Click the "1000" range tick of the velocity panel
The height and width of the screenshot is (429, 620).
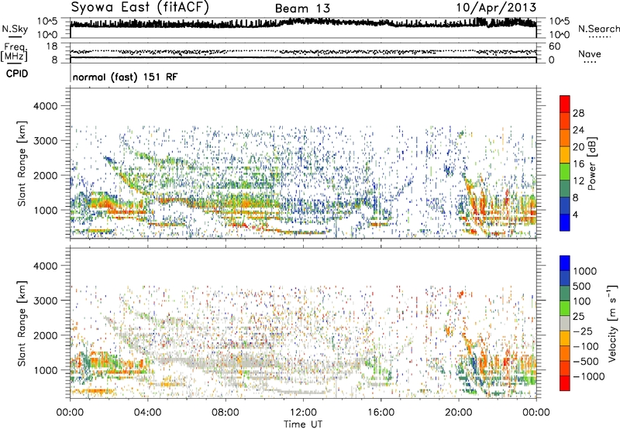pyautogui.click(x=45, y=370)
